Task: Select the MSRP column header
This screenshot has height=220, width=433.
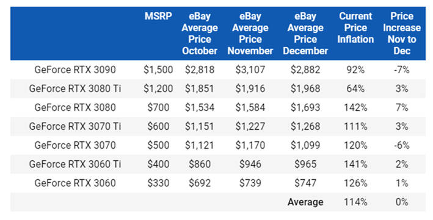Action: click(x=158, y=16)
